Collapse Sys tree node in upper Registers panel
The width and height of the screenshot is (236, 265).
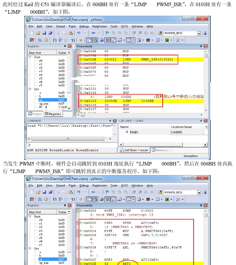pos(30,89)
